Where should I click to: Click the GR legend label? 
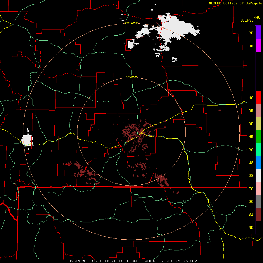click(x=251, y=111)
